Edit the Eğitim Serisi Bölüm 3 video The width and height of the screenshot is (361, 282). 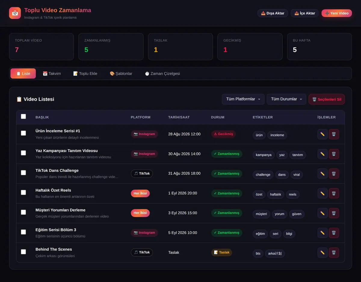pyautogui.click(x=322, y=233)
